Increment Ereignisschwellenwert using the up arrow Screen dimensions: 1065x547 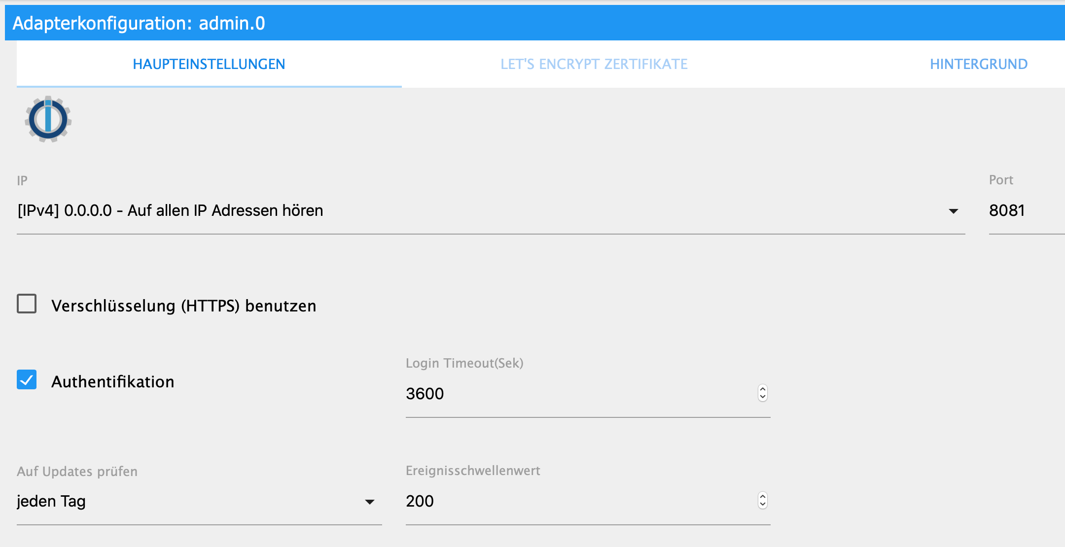pyautogui.click(x=763, y=497)
